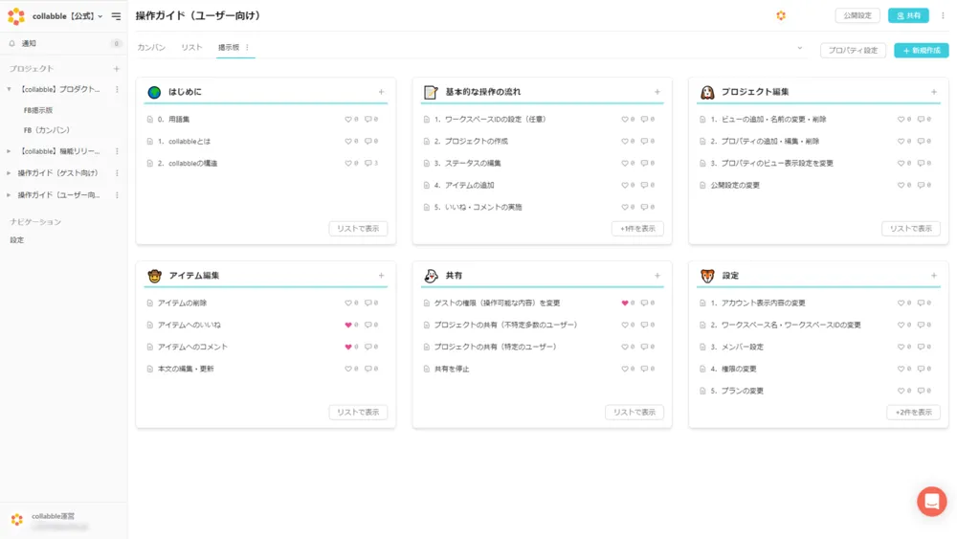Show one more item via +1件を表示
Screen dimensions: 957x539
(x=637, y=229)
